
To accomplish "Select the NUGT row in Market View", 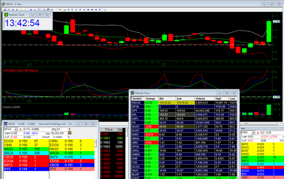I will 184,126.
